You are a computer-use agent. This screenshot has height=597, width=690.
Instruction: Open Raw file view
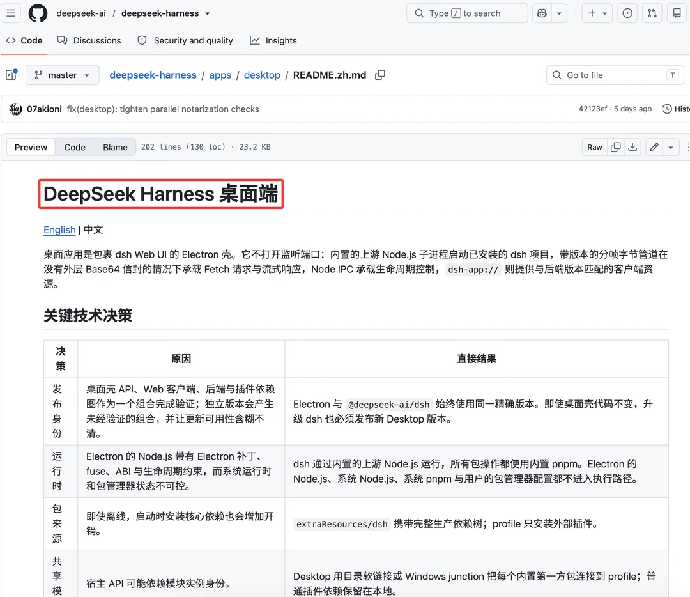[x=595, y=147]
